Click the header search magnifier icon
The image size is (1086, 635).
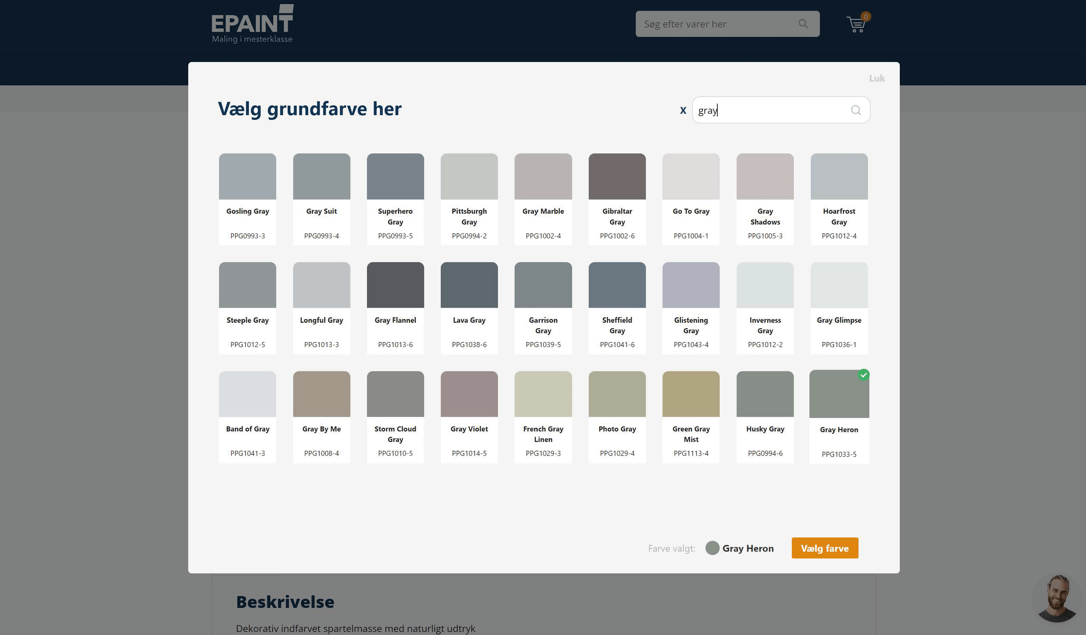pos(803,24)
